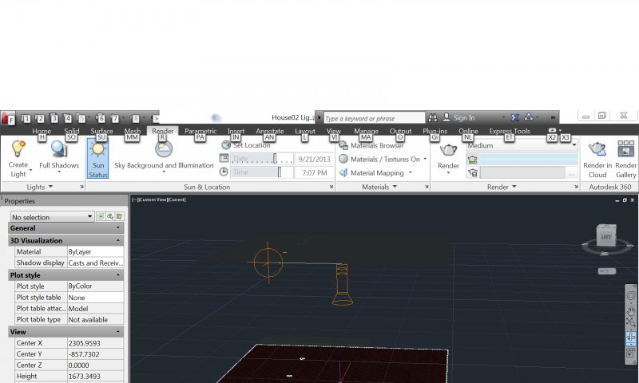Viewport: 639px width, 383px height.
Task: Click the Pan hand tool in navigation bar
Action: pos(630,311)
